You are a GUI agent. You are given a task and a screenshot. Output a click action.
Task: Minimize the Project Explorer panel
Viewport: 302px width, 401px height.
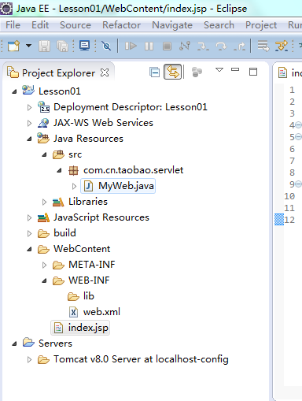[x=235, y=69]
